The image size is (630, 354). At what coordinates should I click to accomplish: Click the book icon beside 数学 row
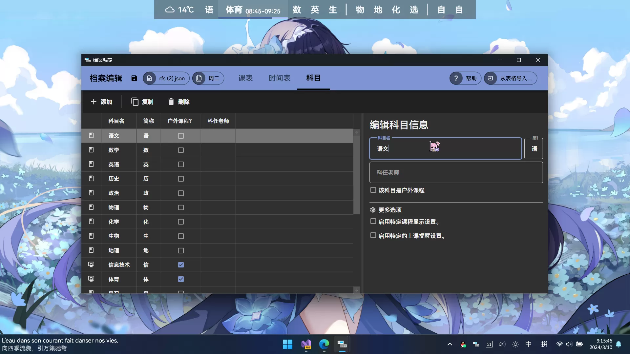coord(91,150)
